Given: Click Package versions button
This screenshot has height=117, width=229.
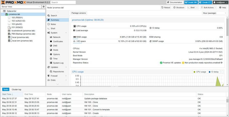Looking at the screenshot, I should (79, 13).
